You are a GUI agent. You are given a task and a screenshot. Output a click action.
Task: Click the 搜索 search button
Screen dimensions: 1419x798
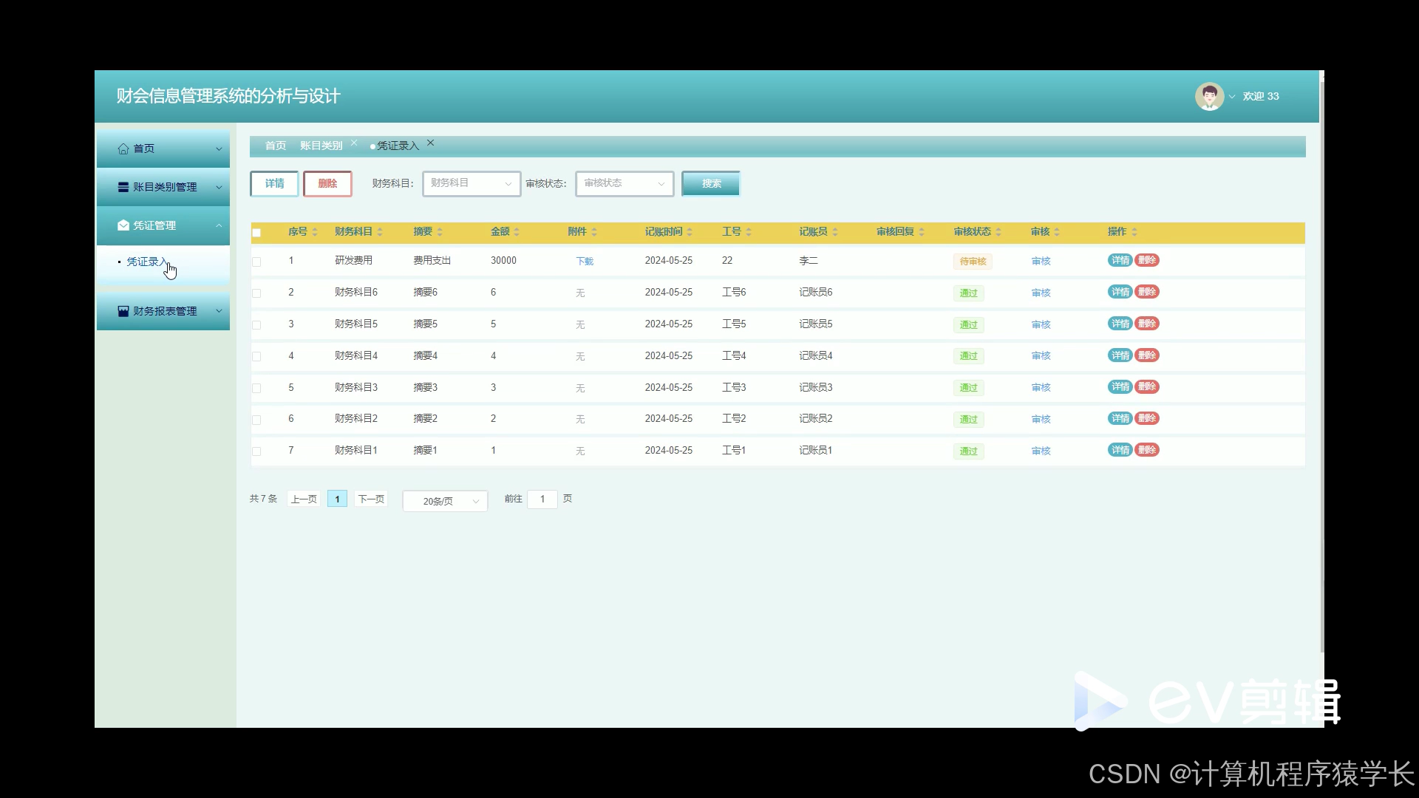pos(710,183)
